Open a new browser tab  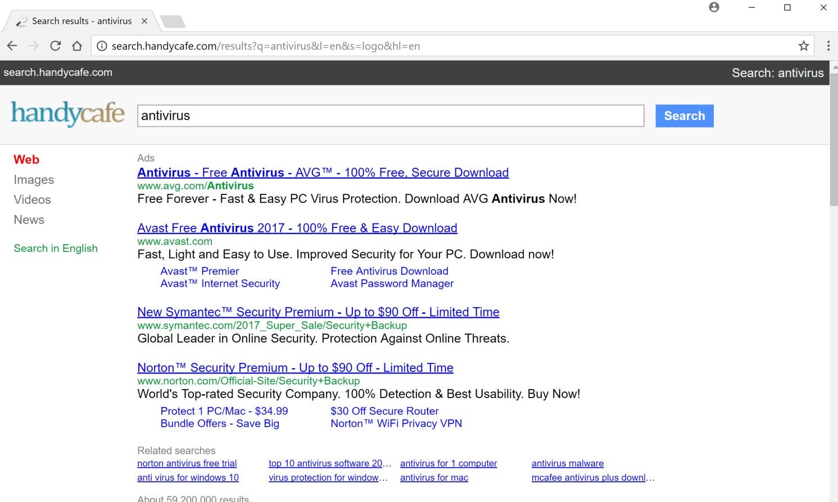coord(173,22)
